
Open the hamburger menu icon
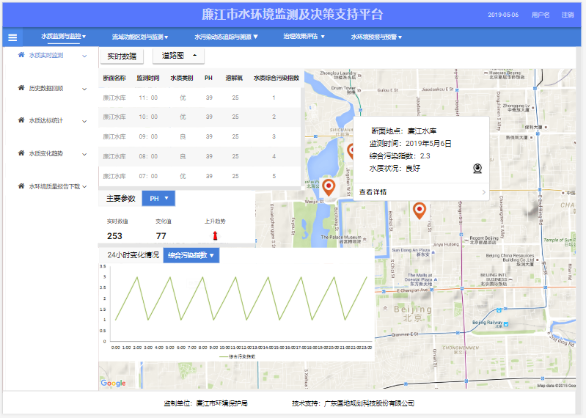click(x=12, y=37)
